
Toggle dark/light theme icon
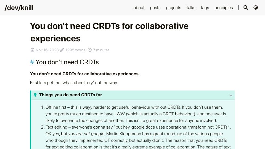coord(256,8)
